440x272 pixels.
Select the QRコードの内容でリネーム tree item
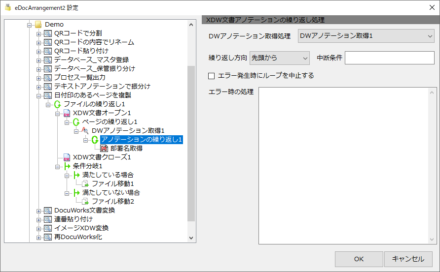coord(94,42)
